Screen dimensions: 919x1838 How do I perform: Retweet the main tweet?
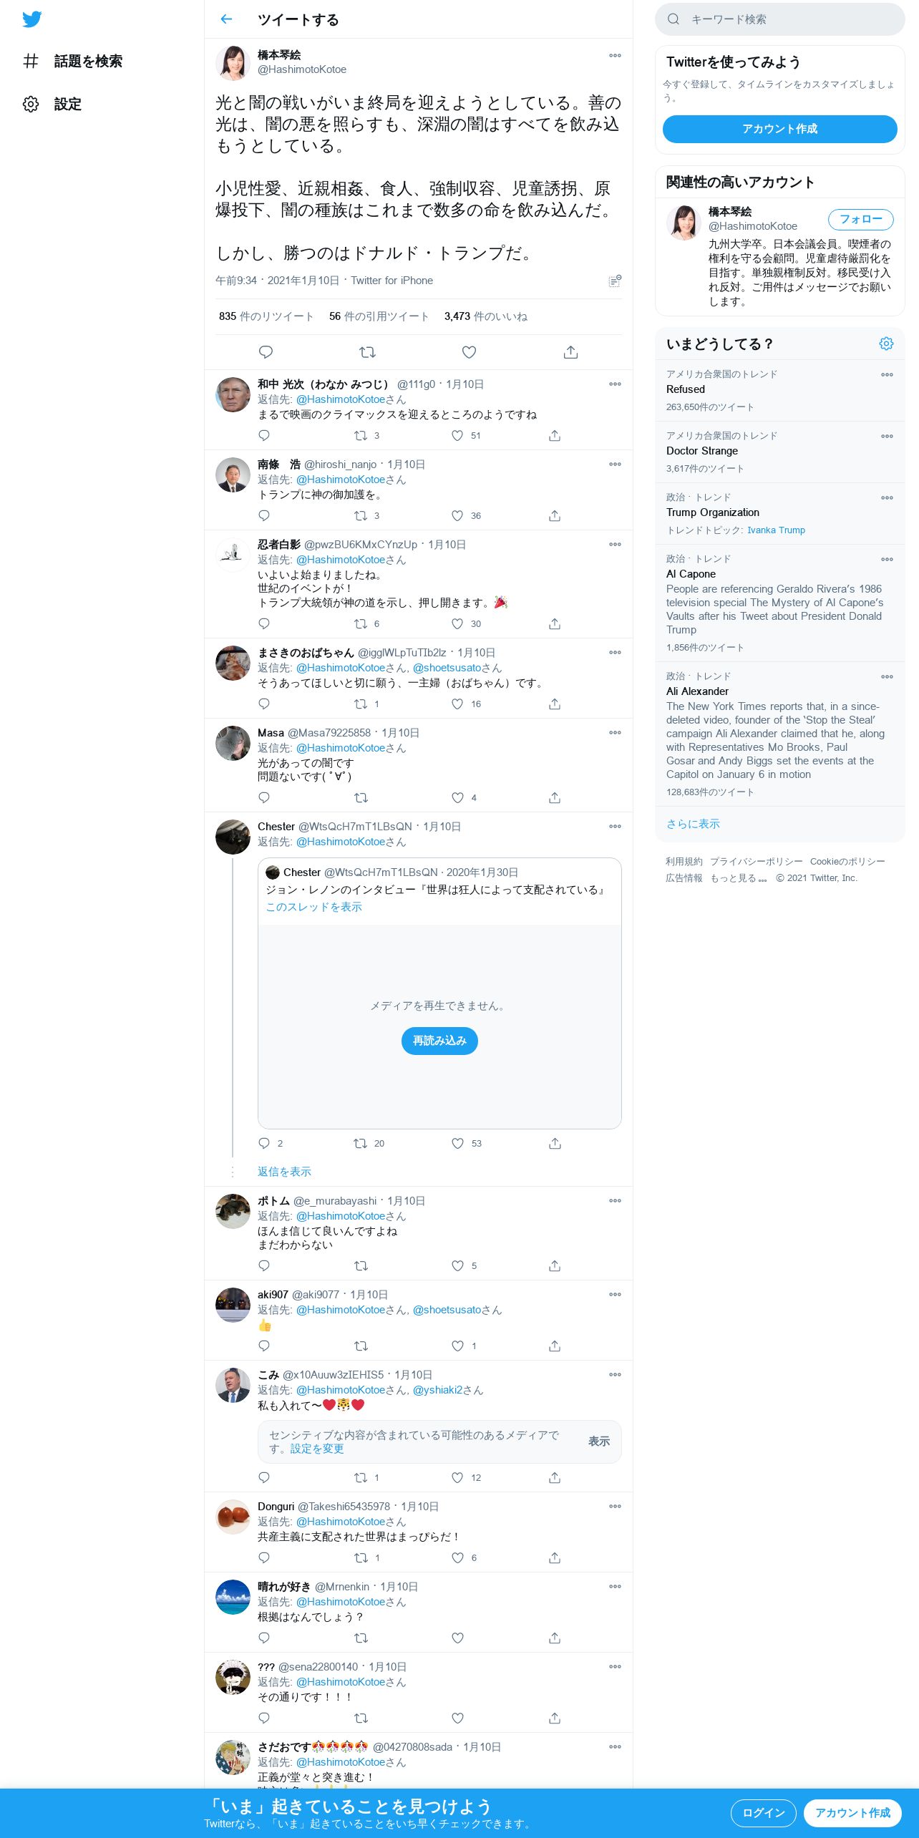coord(367,352)
